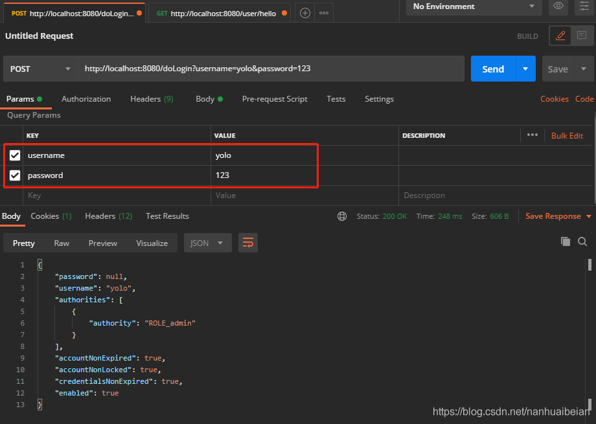This screenshot has width=596, height=424.
Task: Open the manage environments settings icon
Action: (x=585, y=6)
